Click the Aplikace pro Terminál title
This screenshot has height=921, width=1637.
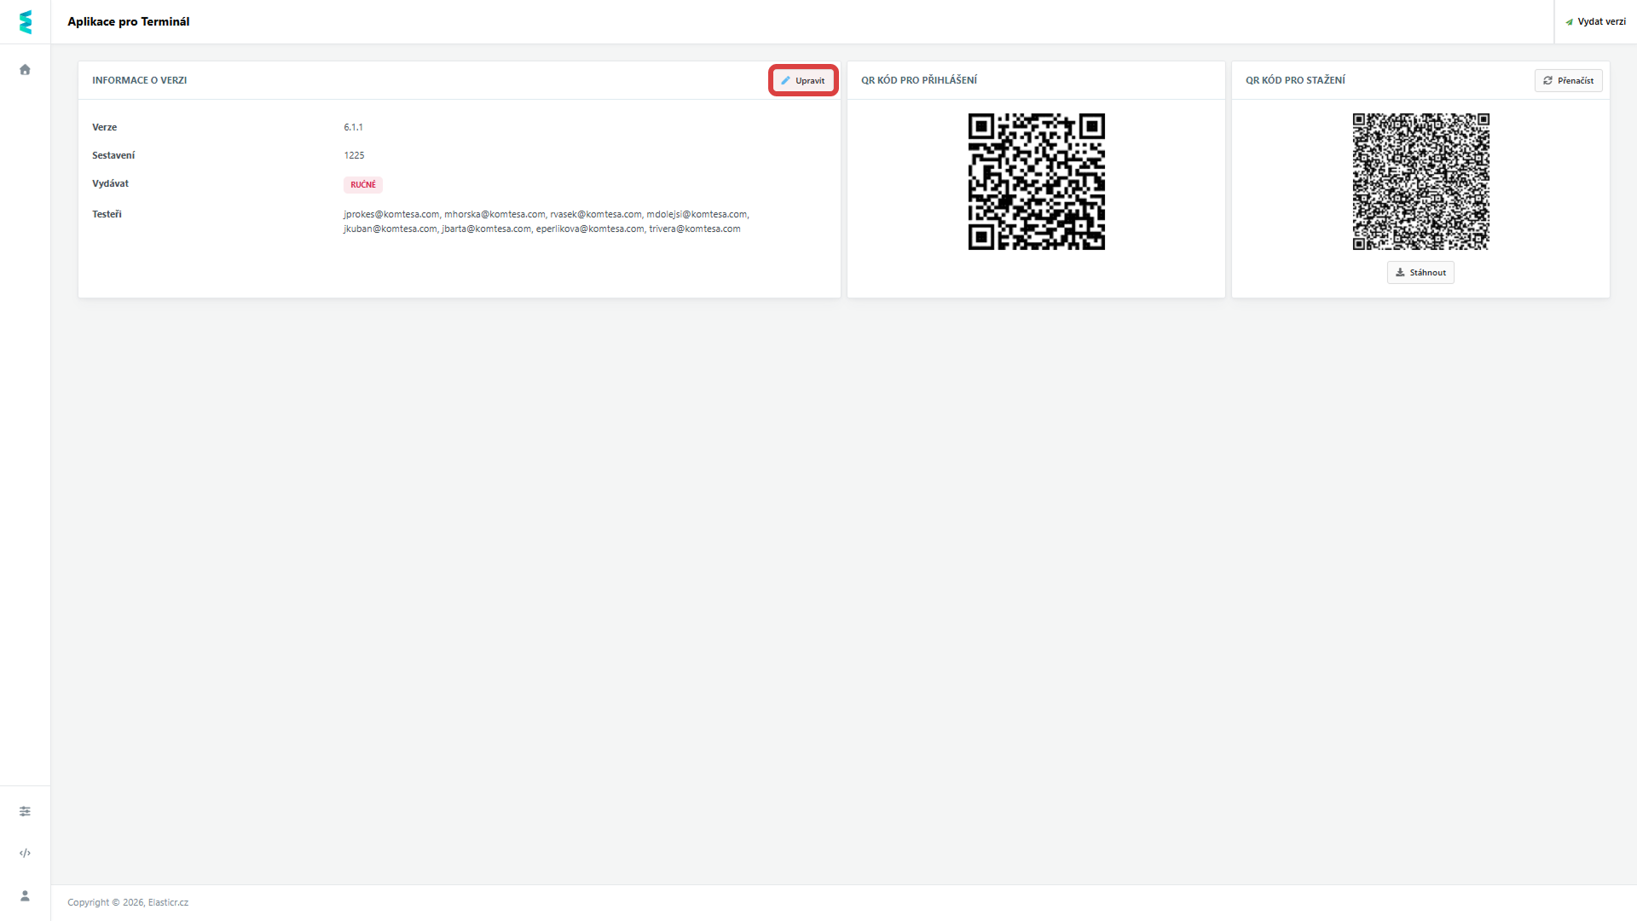[129, 22]
